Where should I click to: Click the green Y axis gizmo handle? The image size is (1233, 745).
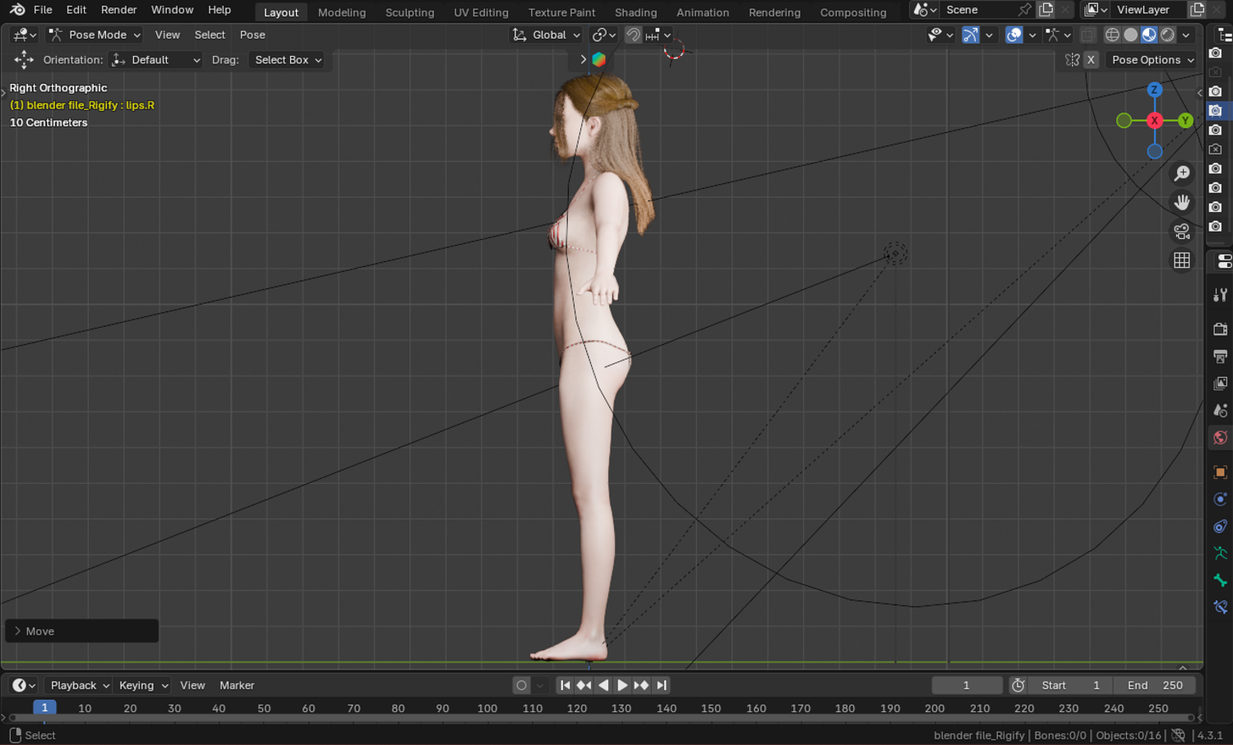[x=1185, y=121]
